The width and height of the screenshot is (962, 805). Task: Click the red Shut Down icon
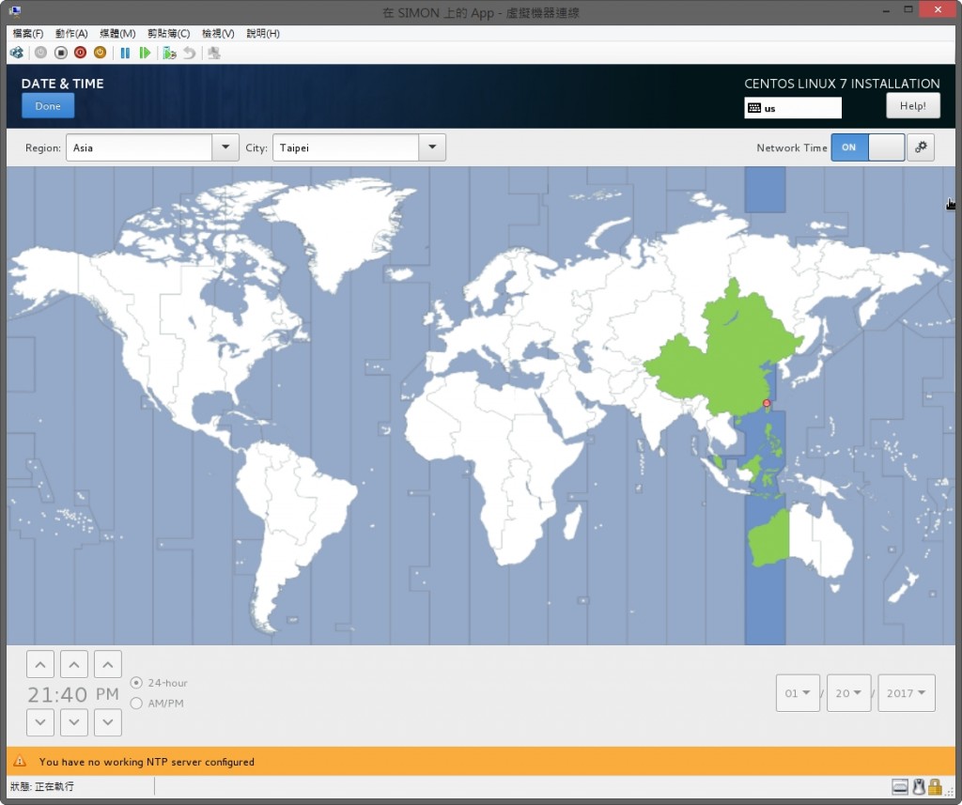click(x=81, y=53)
